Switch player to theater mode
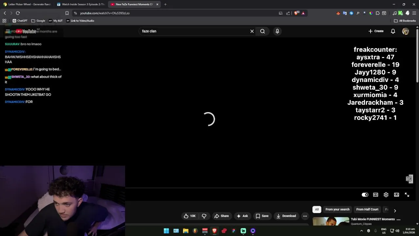This screenshot has height=236, width=419. point(396,195)
